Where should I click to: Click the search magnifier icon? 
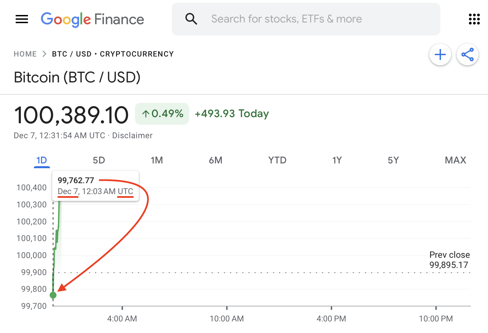click(x=191, y=19)
